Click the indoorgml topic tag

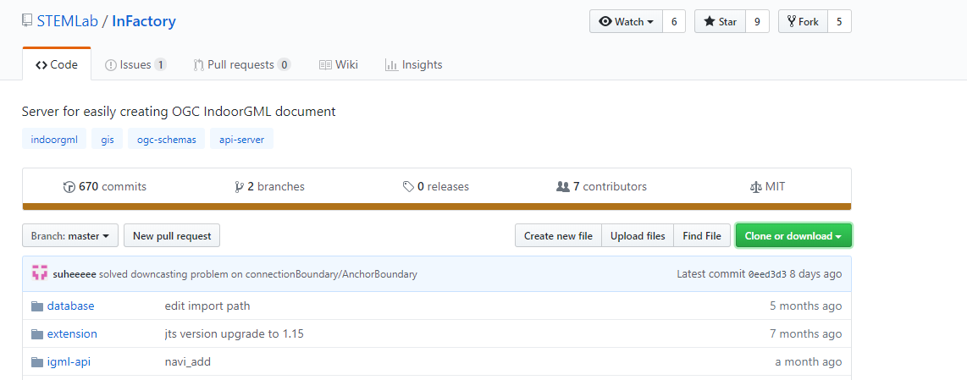click(x=54, y=140)
